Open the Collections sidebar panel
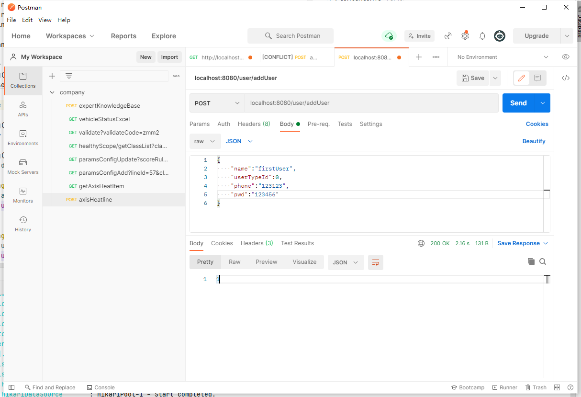This screenshot has width=581, height=397. [x=23, y=80]
